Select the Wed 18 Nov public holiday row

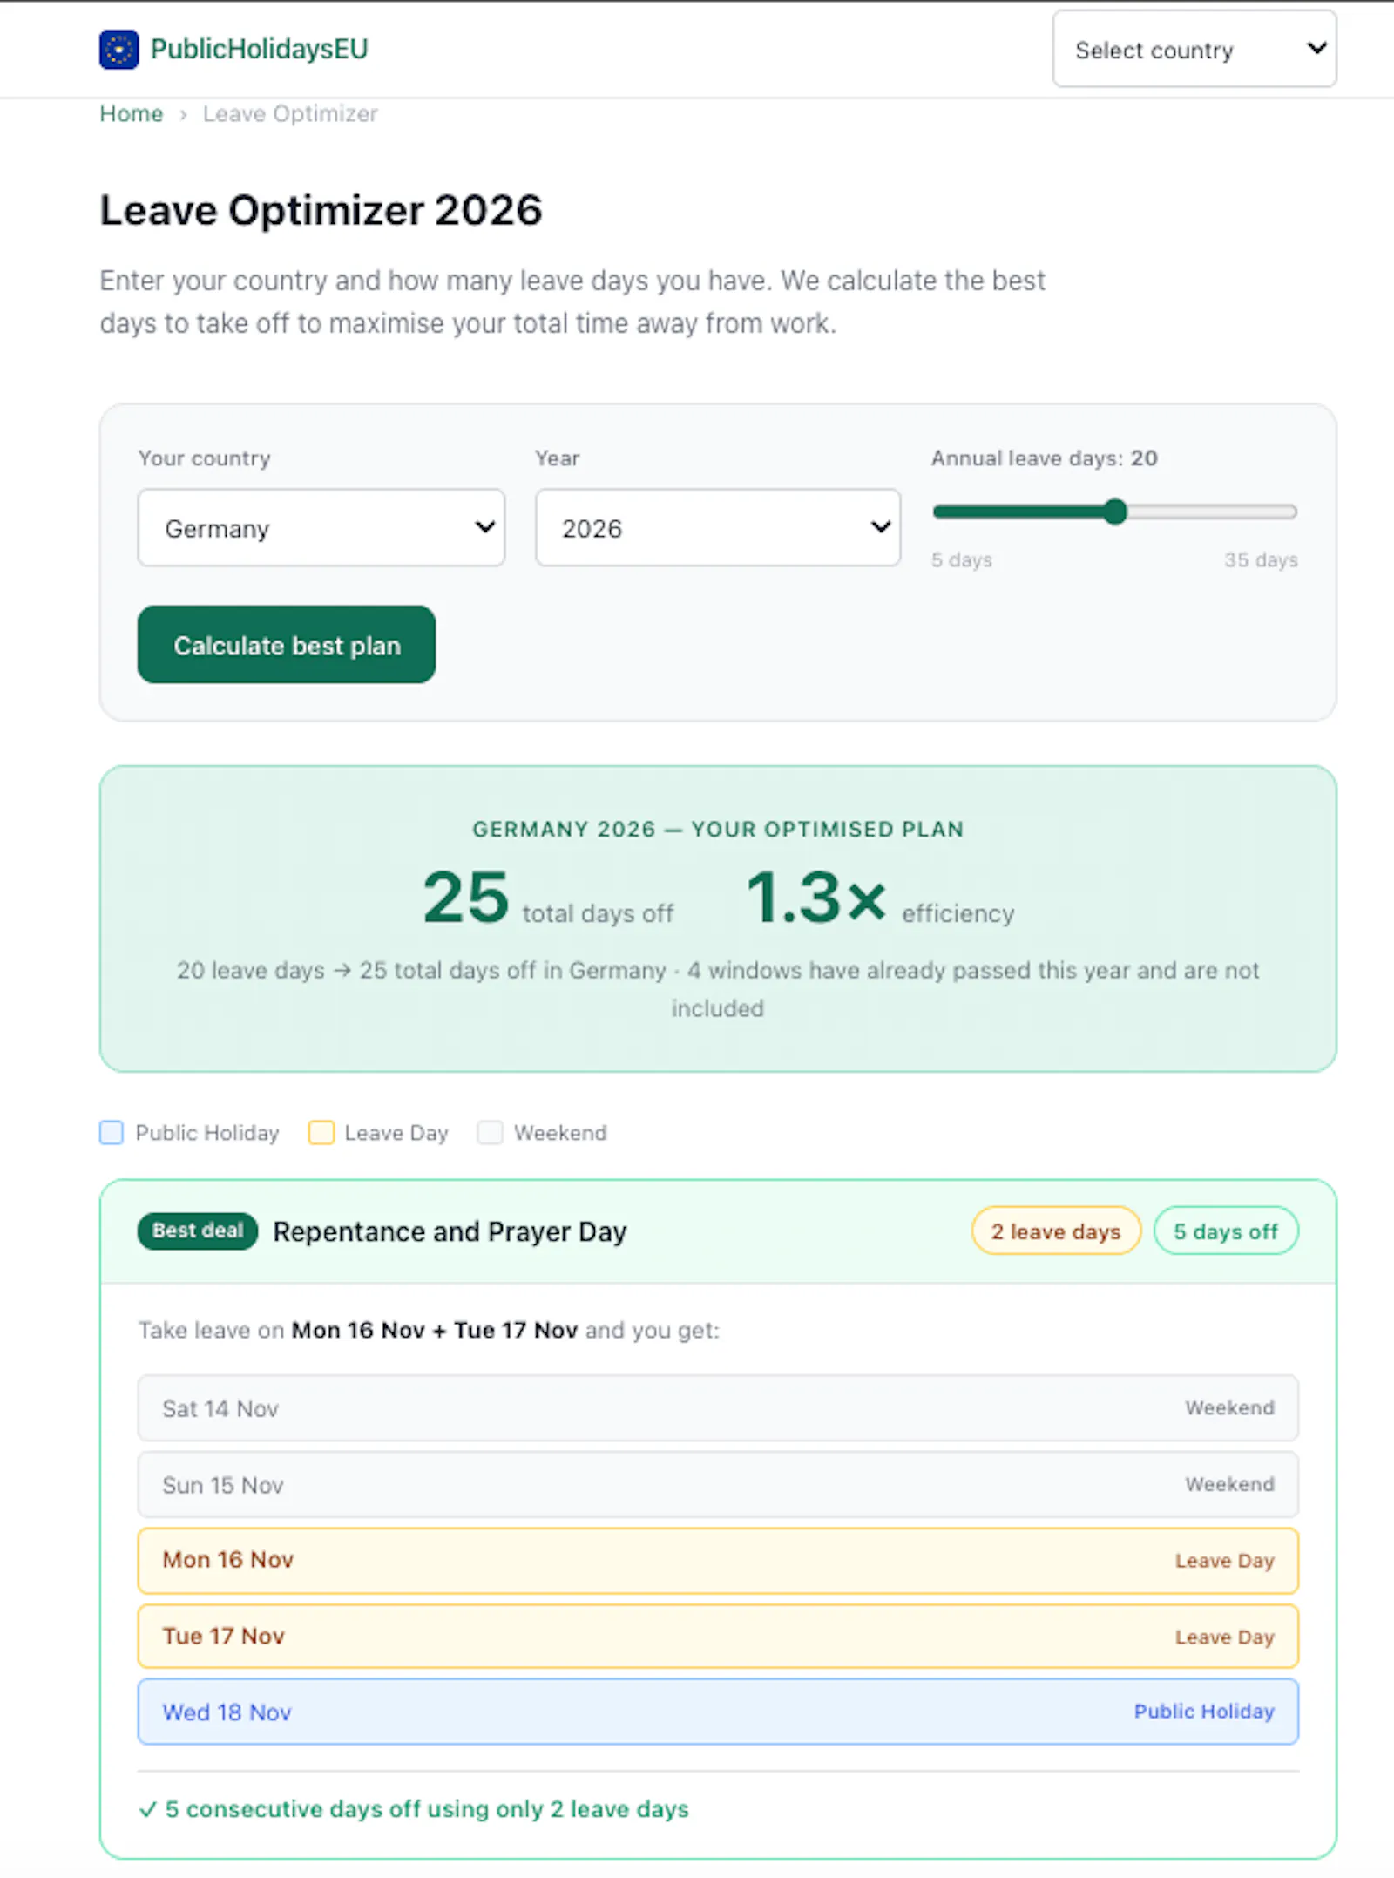point(718,1712)
